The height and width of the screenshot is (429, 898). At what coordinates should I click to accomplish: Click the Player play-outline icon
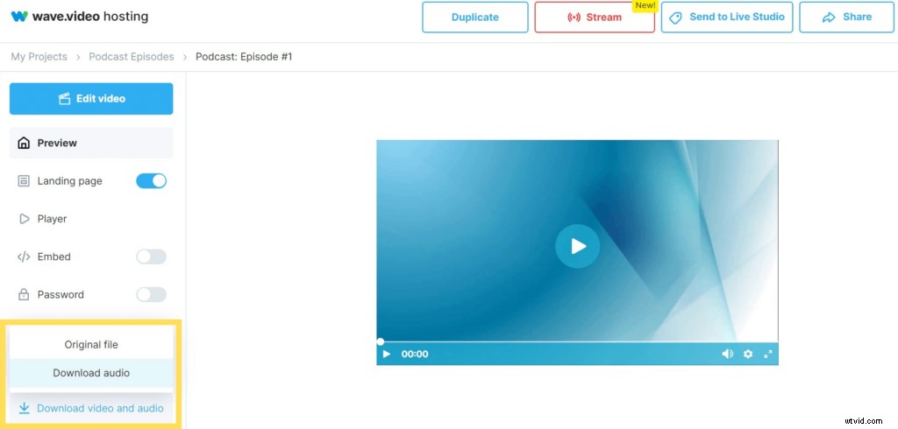pyautogui.click(x=24, y=219)
